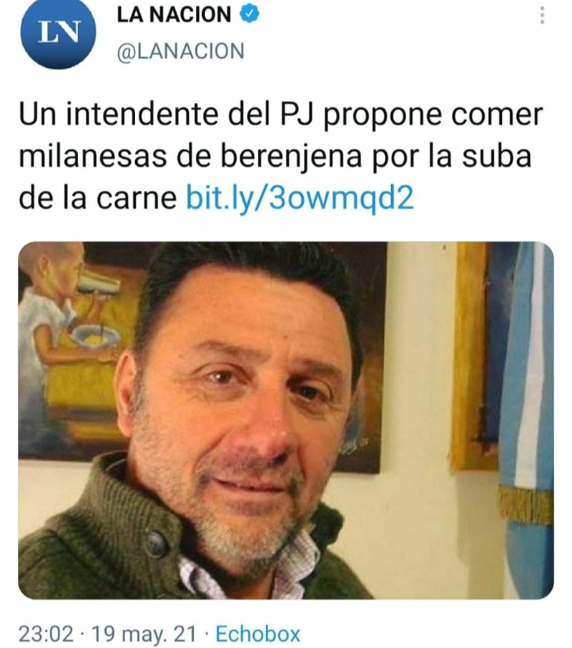Visit the @LANACION handle

pos(181,51)
